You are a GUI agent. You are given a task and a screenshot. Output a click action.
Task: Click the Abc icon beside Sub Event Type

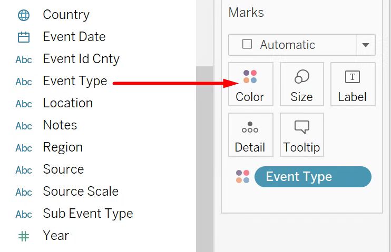(24, 214)
